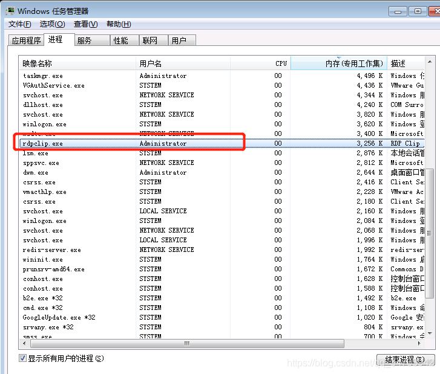This screenshot has width=440, height=374.
Task: Toggle 显示所有用户的进程 checkbox
Action: click(22, 358)
